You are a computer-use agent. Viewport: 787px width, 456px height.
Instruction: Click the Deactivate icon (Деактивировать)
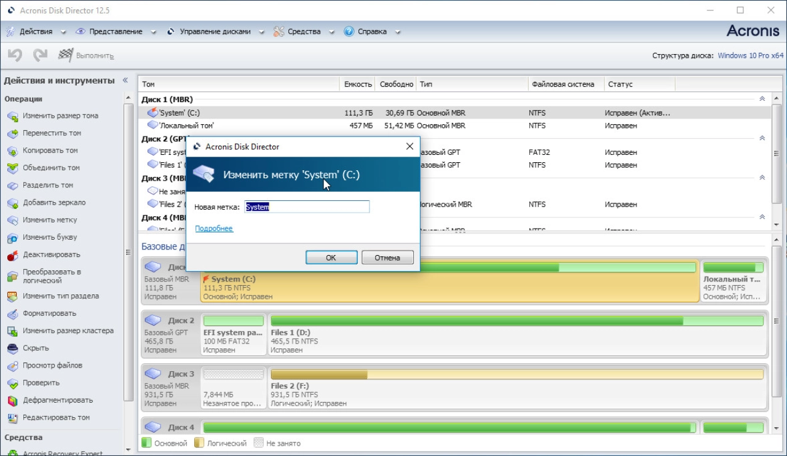pos(12,254)
